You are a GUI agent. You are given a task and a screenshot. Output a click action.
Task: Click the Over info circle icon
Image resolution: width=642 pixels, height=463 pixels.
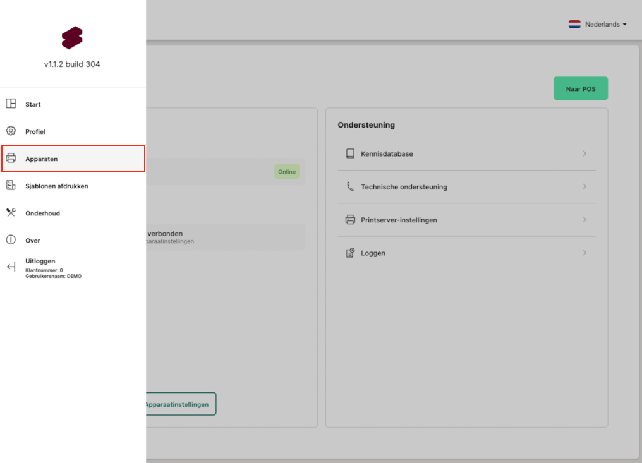coord(11,240)
